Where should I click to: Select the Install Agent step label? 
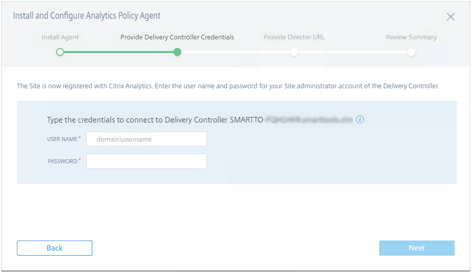point(60,37)
